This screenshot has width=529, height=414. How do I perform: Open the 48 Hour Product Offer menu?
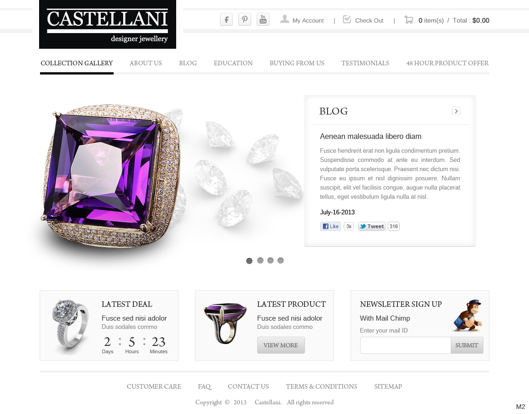(448, 63)
